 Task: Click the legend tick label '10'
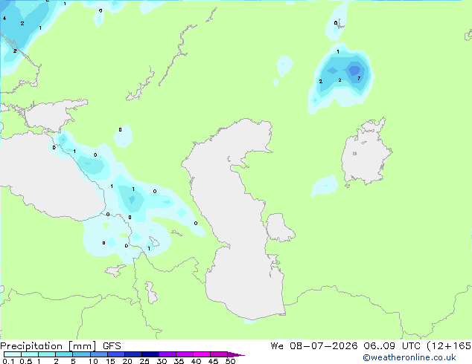[x=93, y=361]
